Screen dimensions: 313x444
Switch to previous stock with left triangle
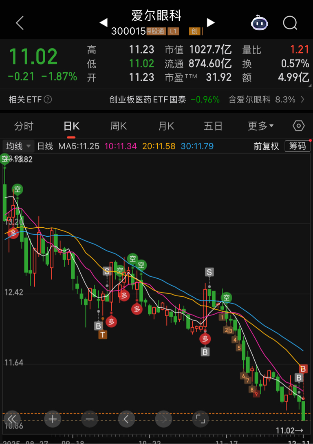coord(104,22)
